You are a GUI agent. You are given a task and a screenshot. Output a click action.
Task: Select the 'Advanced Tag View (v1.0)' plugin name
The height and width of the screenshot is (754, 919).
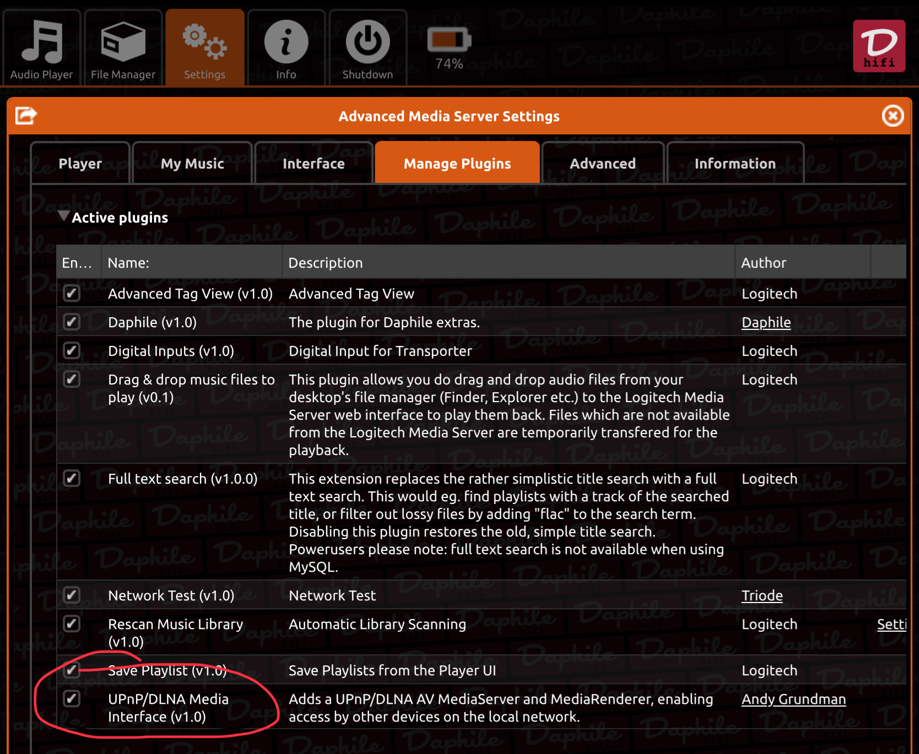click(190, 294)
